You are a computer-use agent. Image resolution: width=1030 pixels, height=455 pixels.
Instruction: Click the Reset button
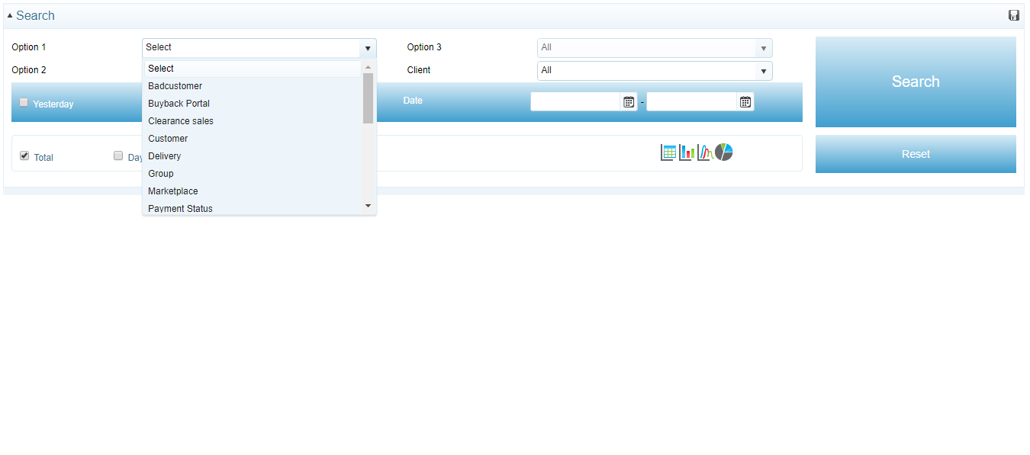(x=916, y=154)
